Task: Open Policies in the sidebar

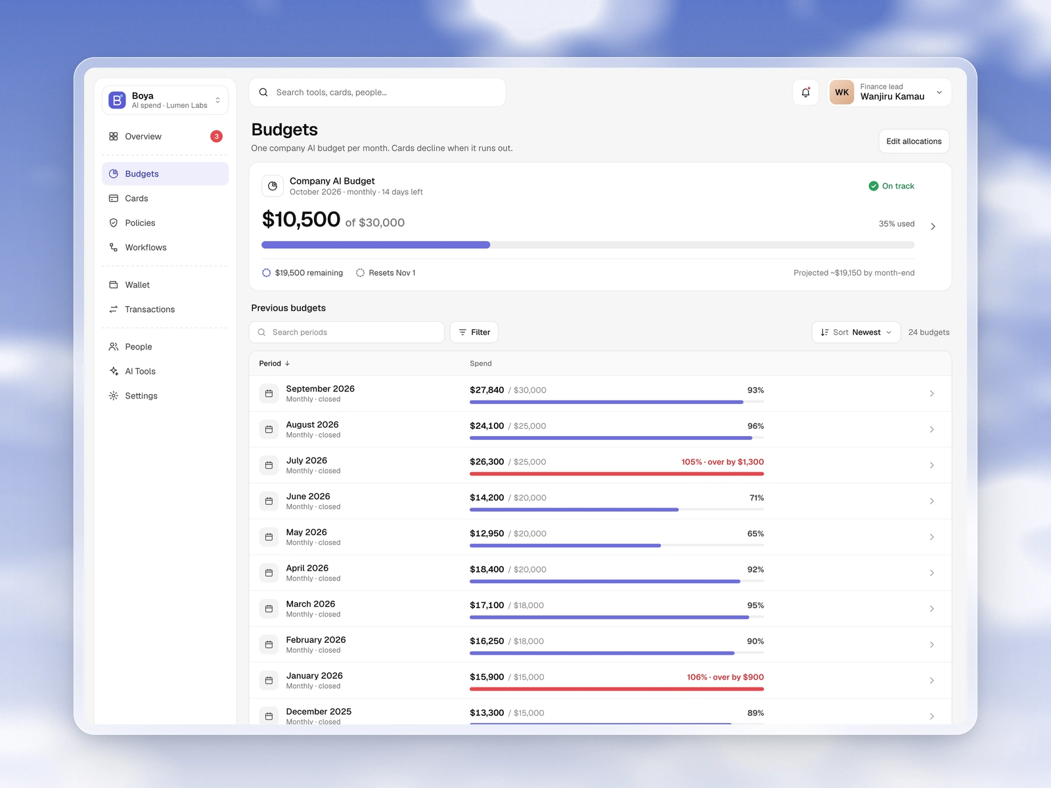Action: (x=166, y=223)
